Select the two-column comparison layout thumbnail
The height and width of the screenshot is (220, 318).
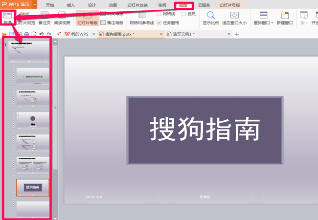click(33, 165)
